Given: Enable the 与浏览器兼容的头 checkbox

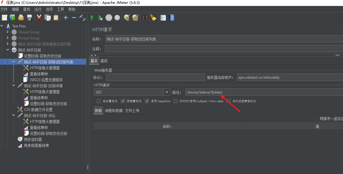Looking at the screenshot, I should point(228,101).
